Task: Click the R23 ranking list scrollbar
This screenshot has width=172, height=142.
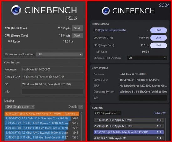Action: tap(81, 126)
